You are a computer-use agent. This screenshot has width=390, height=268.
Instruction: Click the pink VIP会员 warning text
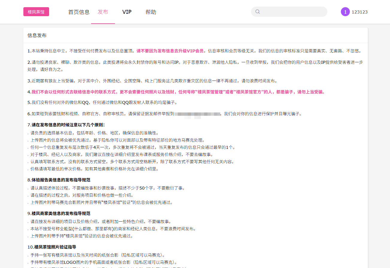[x=170, y=51]
